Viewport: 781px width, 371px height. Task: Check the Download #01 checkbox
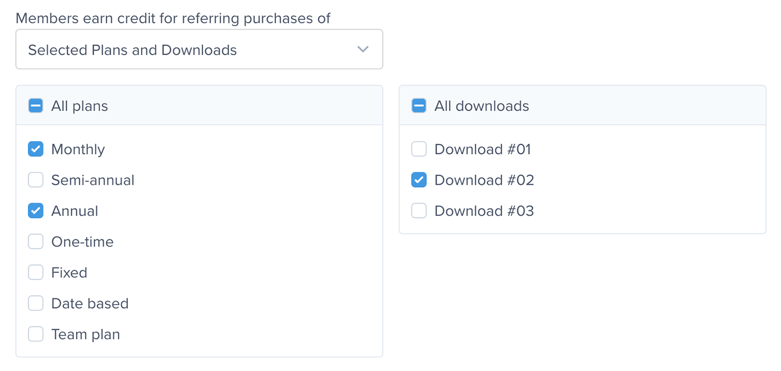coord(419,149)
